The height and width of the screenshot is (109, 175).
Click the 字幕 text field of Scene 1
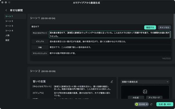coord(110,47)
